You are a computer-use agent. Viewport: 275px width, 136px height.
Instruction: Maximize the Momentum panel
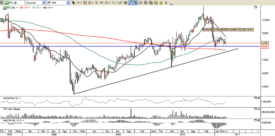tap(255, 98)
